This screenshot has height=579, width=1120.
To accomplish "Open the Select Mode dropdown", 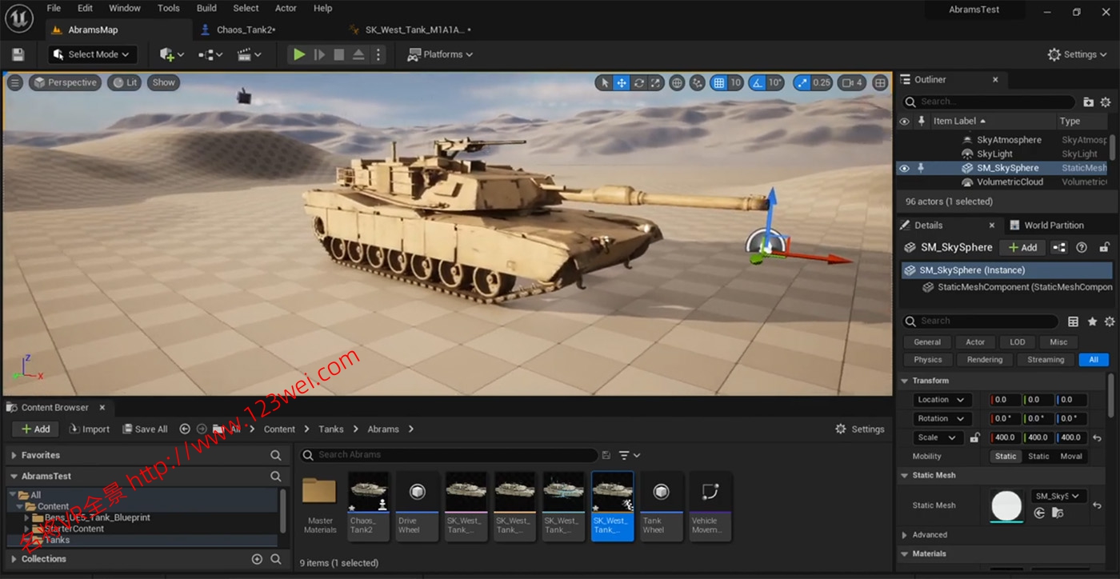I will [x=93, y=54].
